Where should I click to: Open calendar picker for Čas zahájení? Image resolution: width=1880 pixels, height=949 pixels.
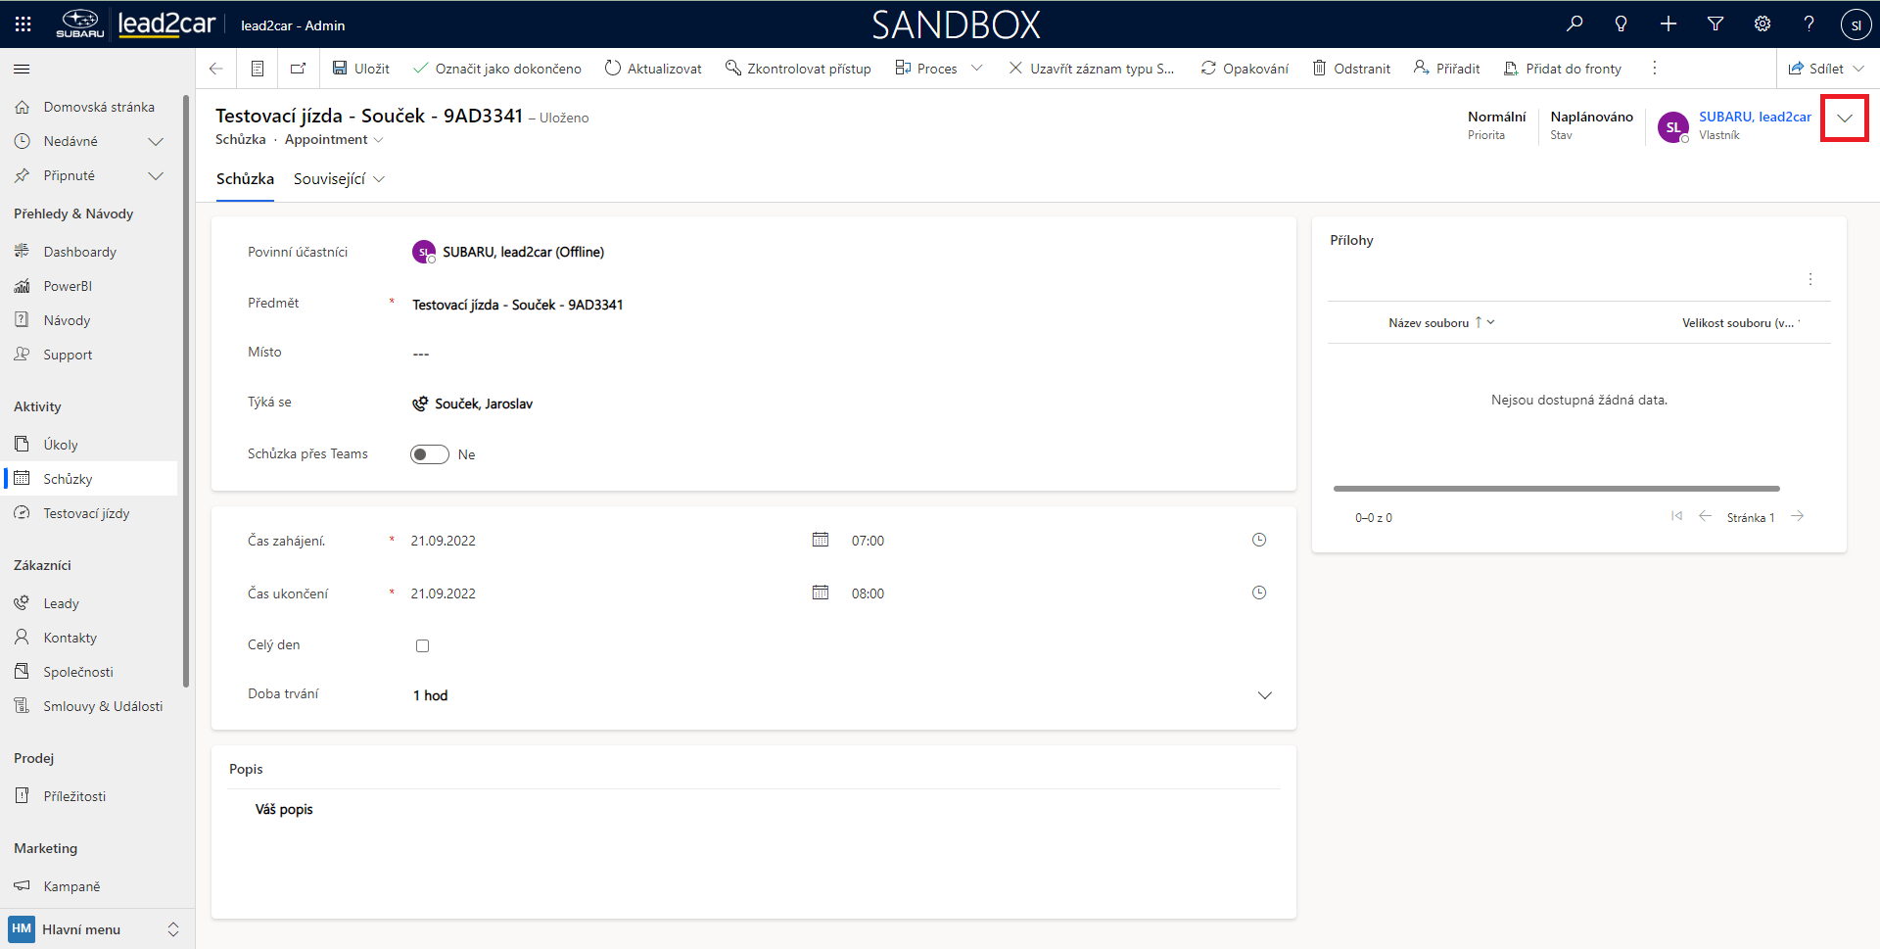[x=821, y=540]
